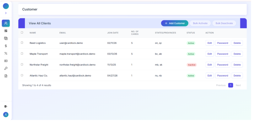Click the provinces cell 'bc, ab'
This screenshot has width=253, height=121.
pyautogui.click(x=158, y=54)
